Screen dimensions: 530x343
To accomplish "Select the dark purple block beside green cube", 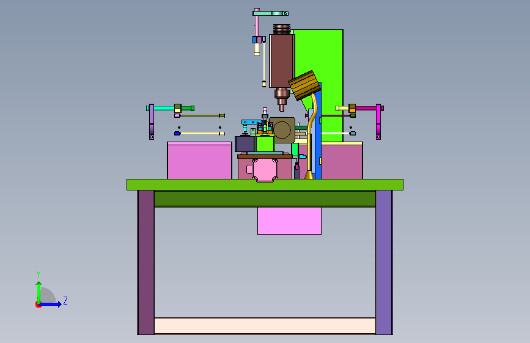I will tap(245, 144).
